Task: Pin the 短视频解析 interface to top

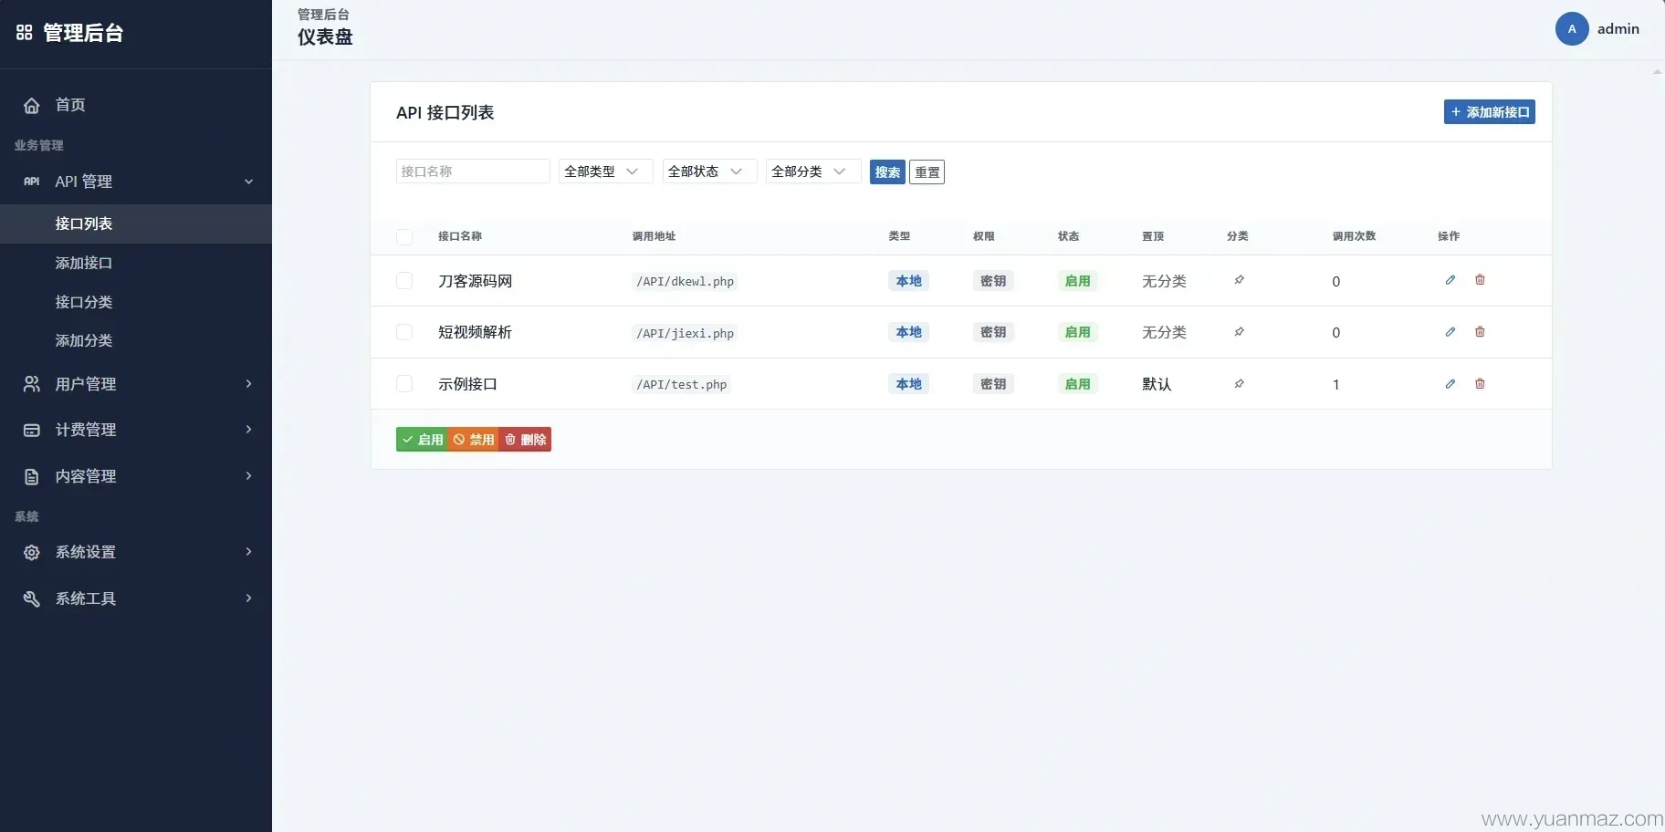Action: click(x=1239, y=332)
